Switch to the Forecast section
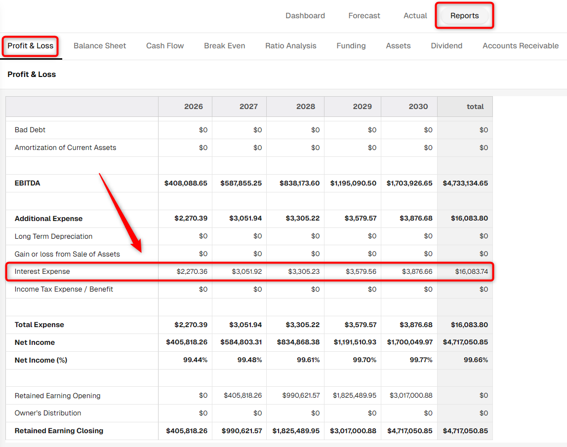This screenshot has height=447, width=567. click(364, 16)
